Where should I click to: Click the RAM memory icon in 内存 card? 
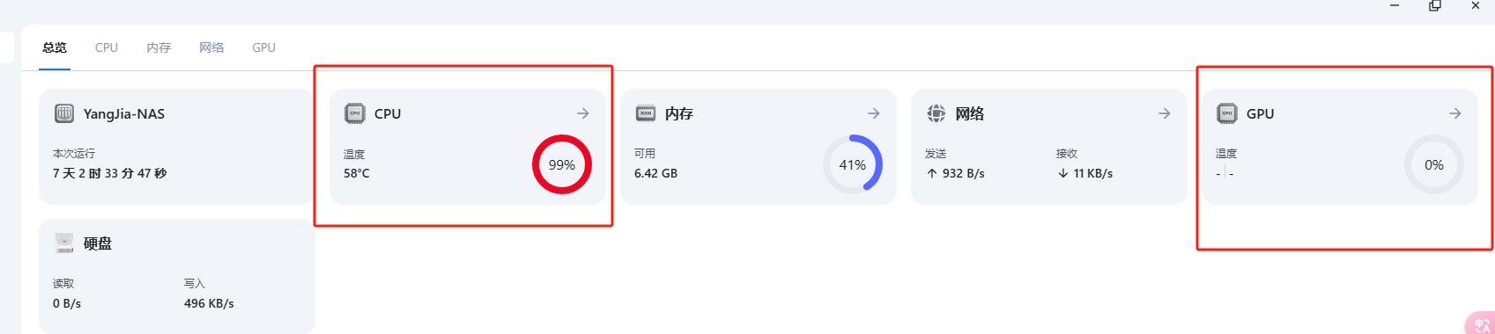tap(646, 113)
